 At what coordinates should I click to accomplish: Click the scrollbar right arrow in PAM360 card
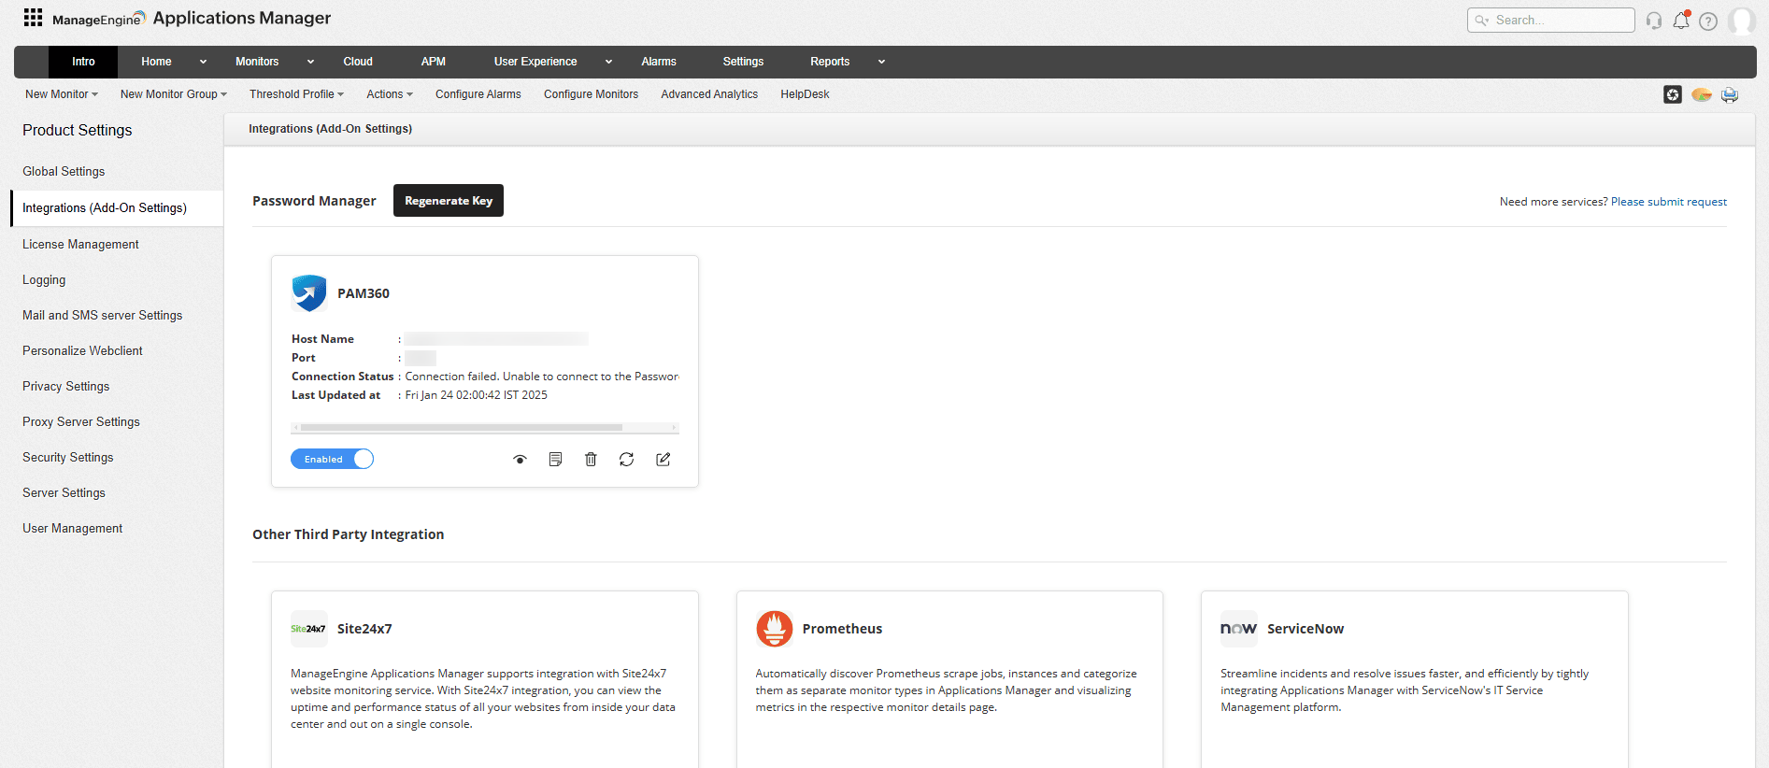[675, 427]
